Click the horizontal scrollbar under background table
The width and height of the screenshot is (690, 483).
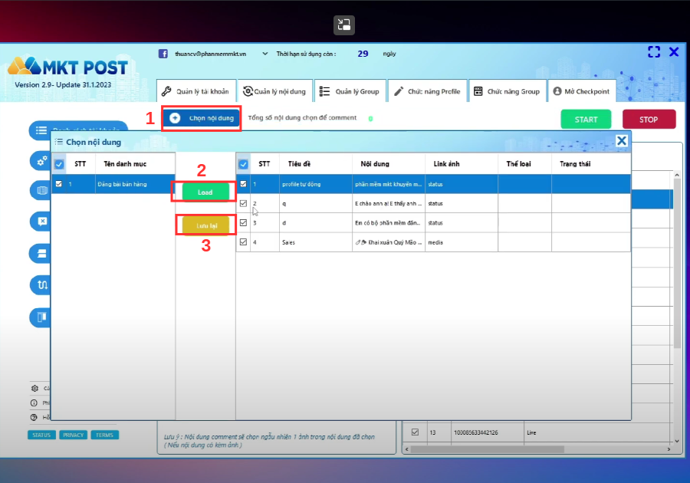click(x=488, y=449)
